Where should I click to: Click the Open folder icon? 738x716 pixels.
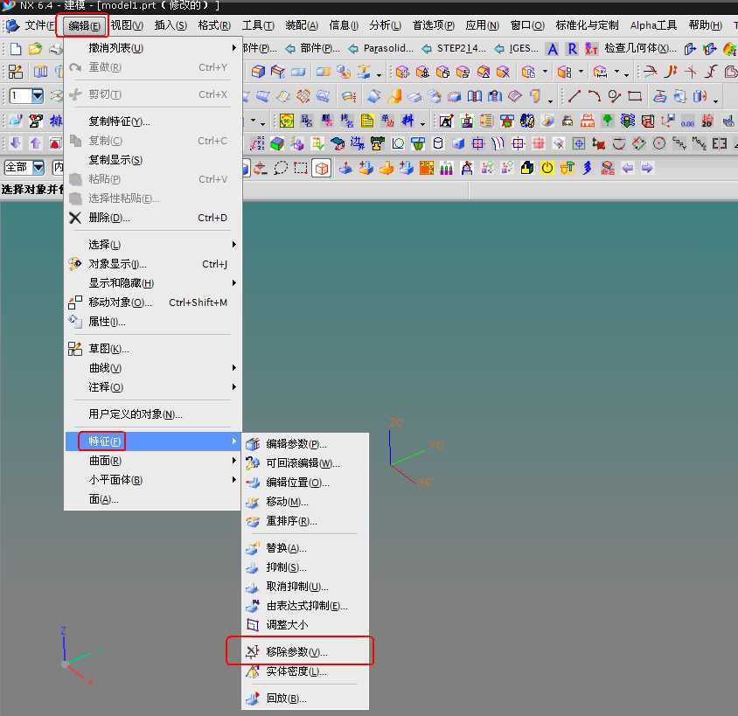tap(35, 48)
